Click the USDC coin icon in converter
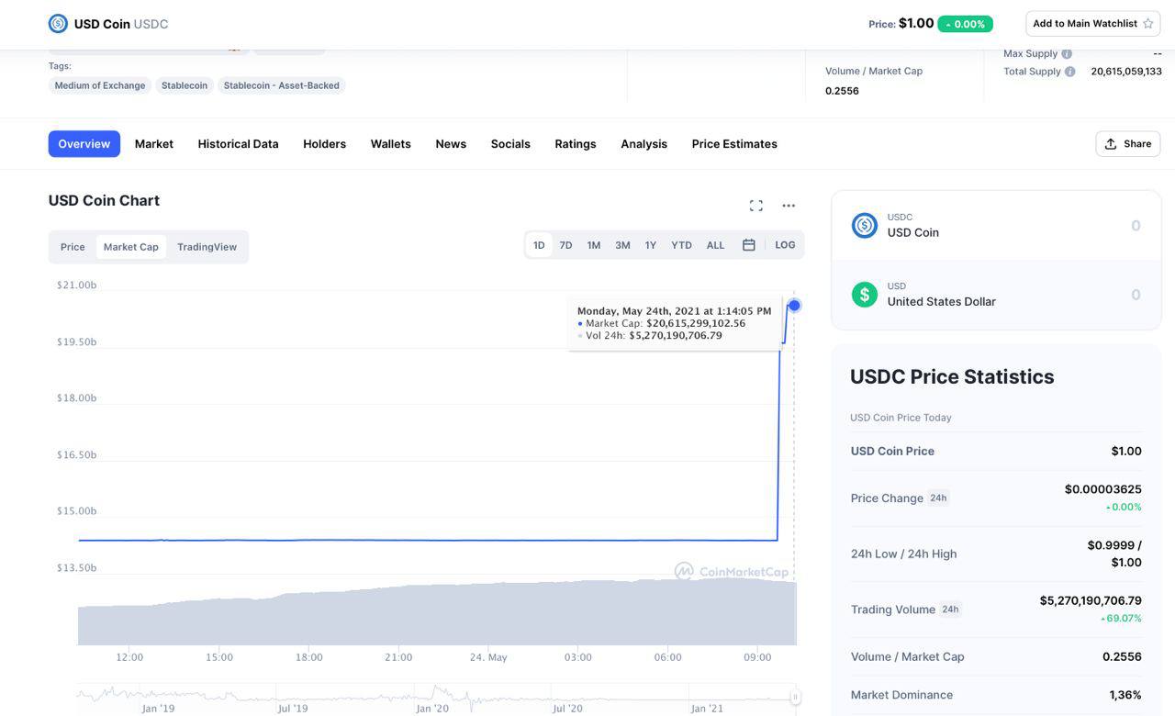The height and width of the screenshot is (716, 1175). click(865, 225)
